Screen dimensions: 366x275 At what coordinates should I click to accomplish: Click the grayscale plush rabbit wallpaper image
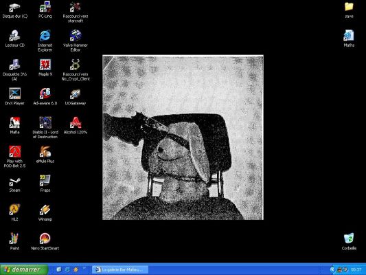183,137
